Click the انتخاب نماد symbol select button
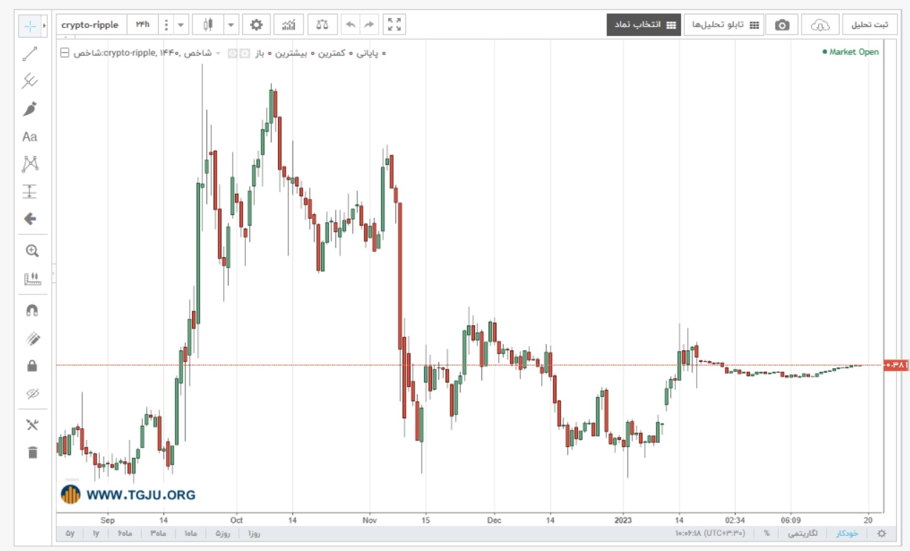910x551 pixels. (644, 25)
